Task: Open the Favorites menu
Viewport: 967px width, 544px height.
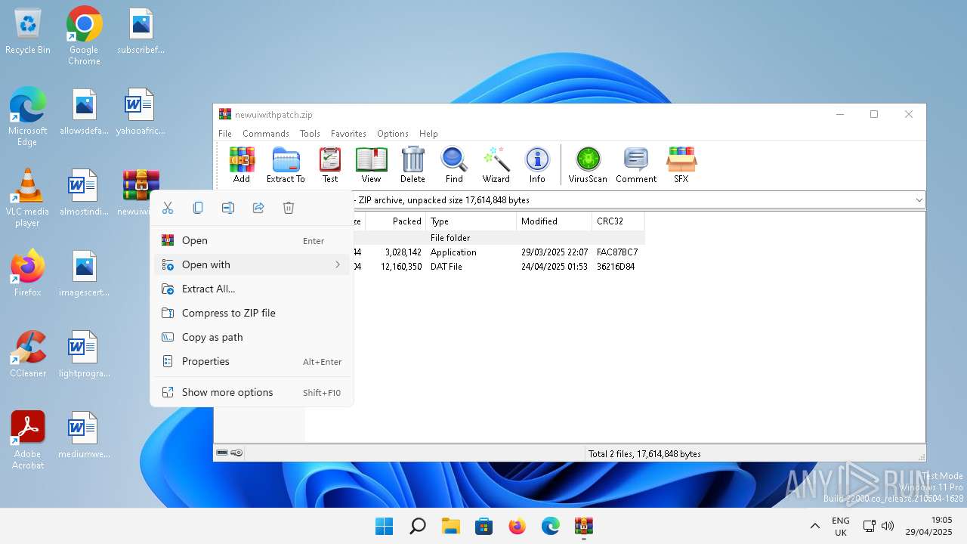Action: click(x=348, y=134)
